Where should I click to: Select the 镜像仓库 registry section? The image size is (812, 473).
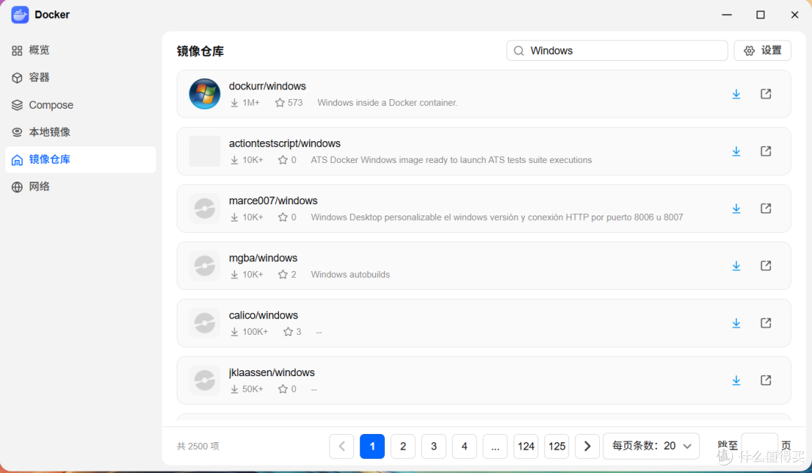(80, 159)
